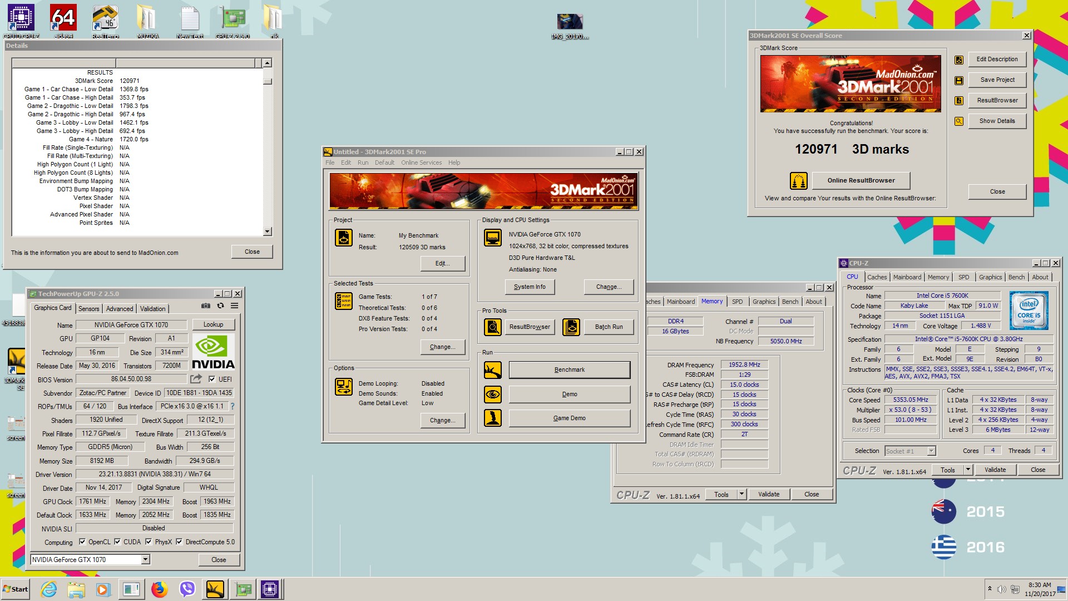Toggle the DirectCompute 5.0 checkbox

click(179, 541)
